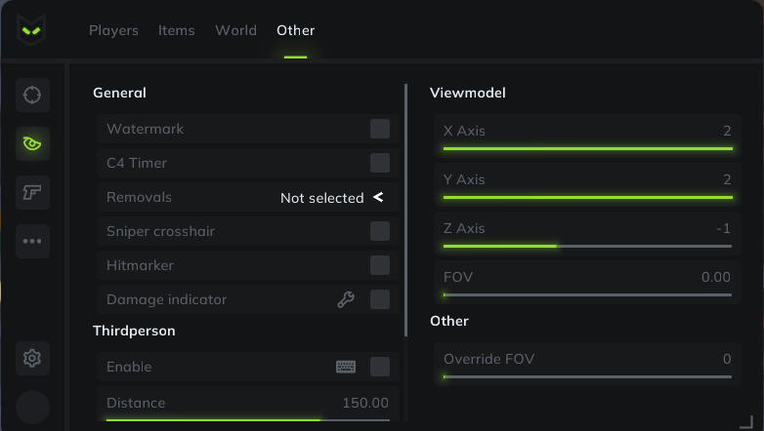Click the General panel vertical scrollbar
The image size is (764, 431).
coord(405,211)
